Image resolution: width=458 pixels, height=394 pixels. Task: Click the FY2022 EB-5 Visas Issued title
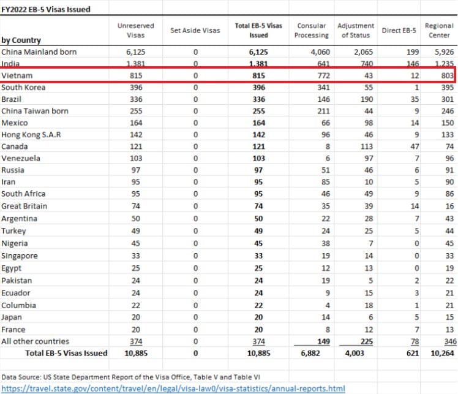pyautogui.click(x=46, y=9)
